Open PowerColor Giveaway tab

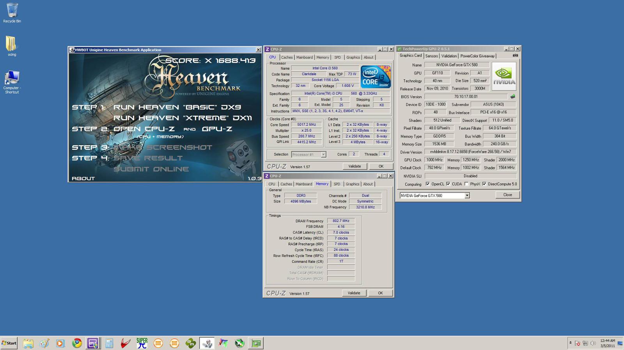[477, 56]
